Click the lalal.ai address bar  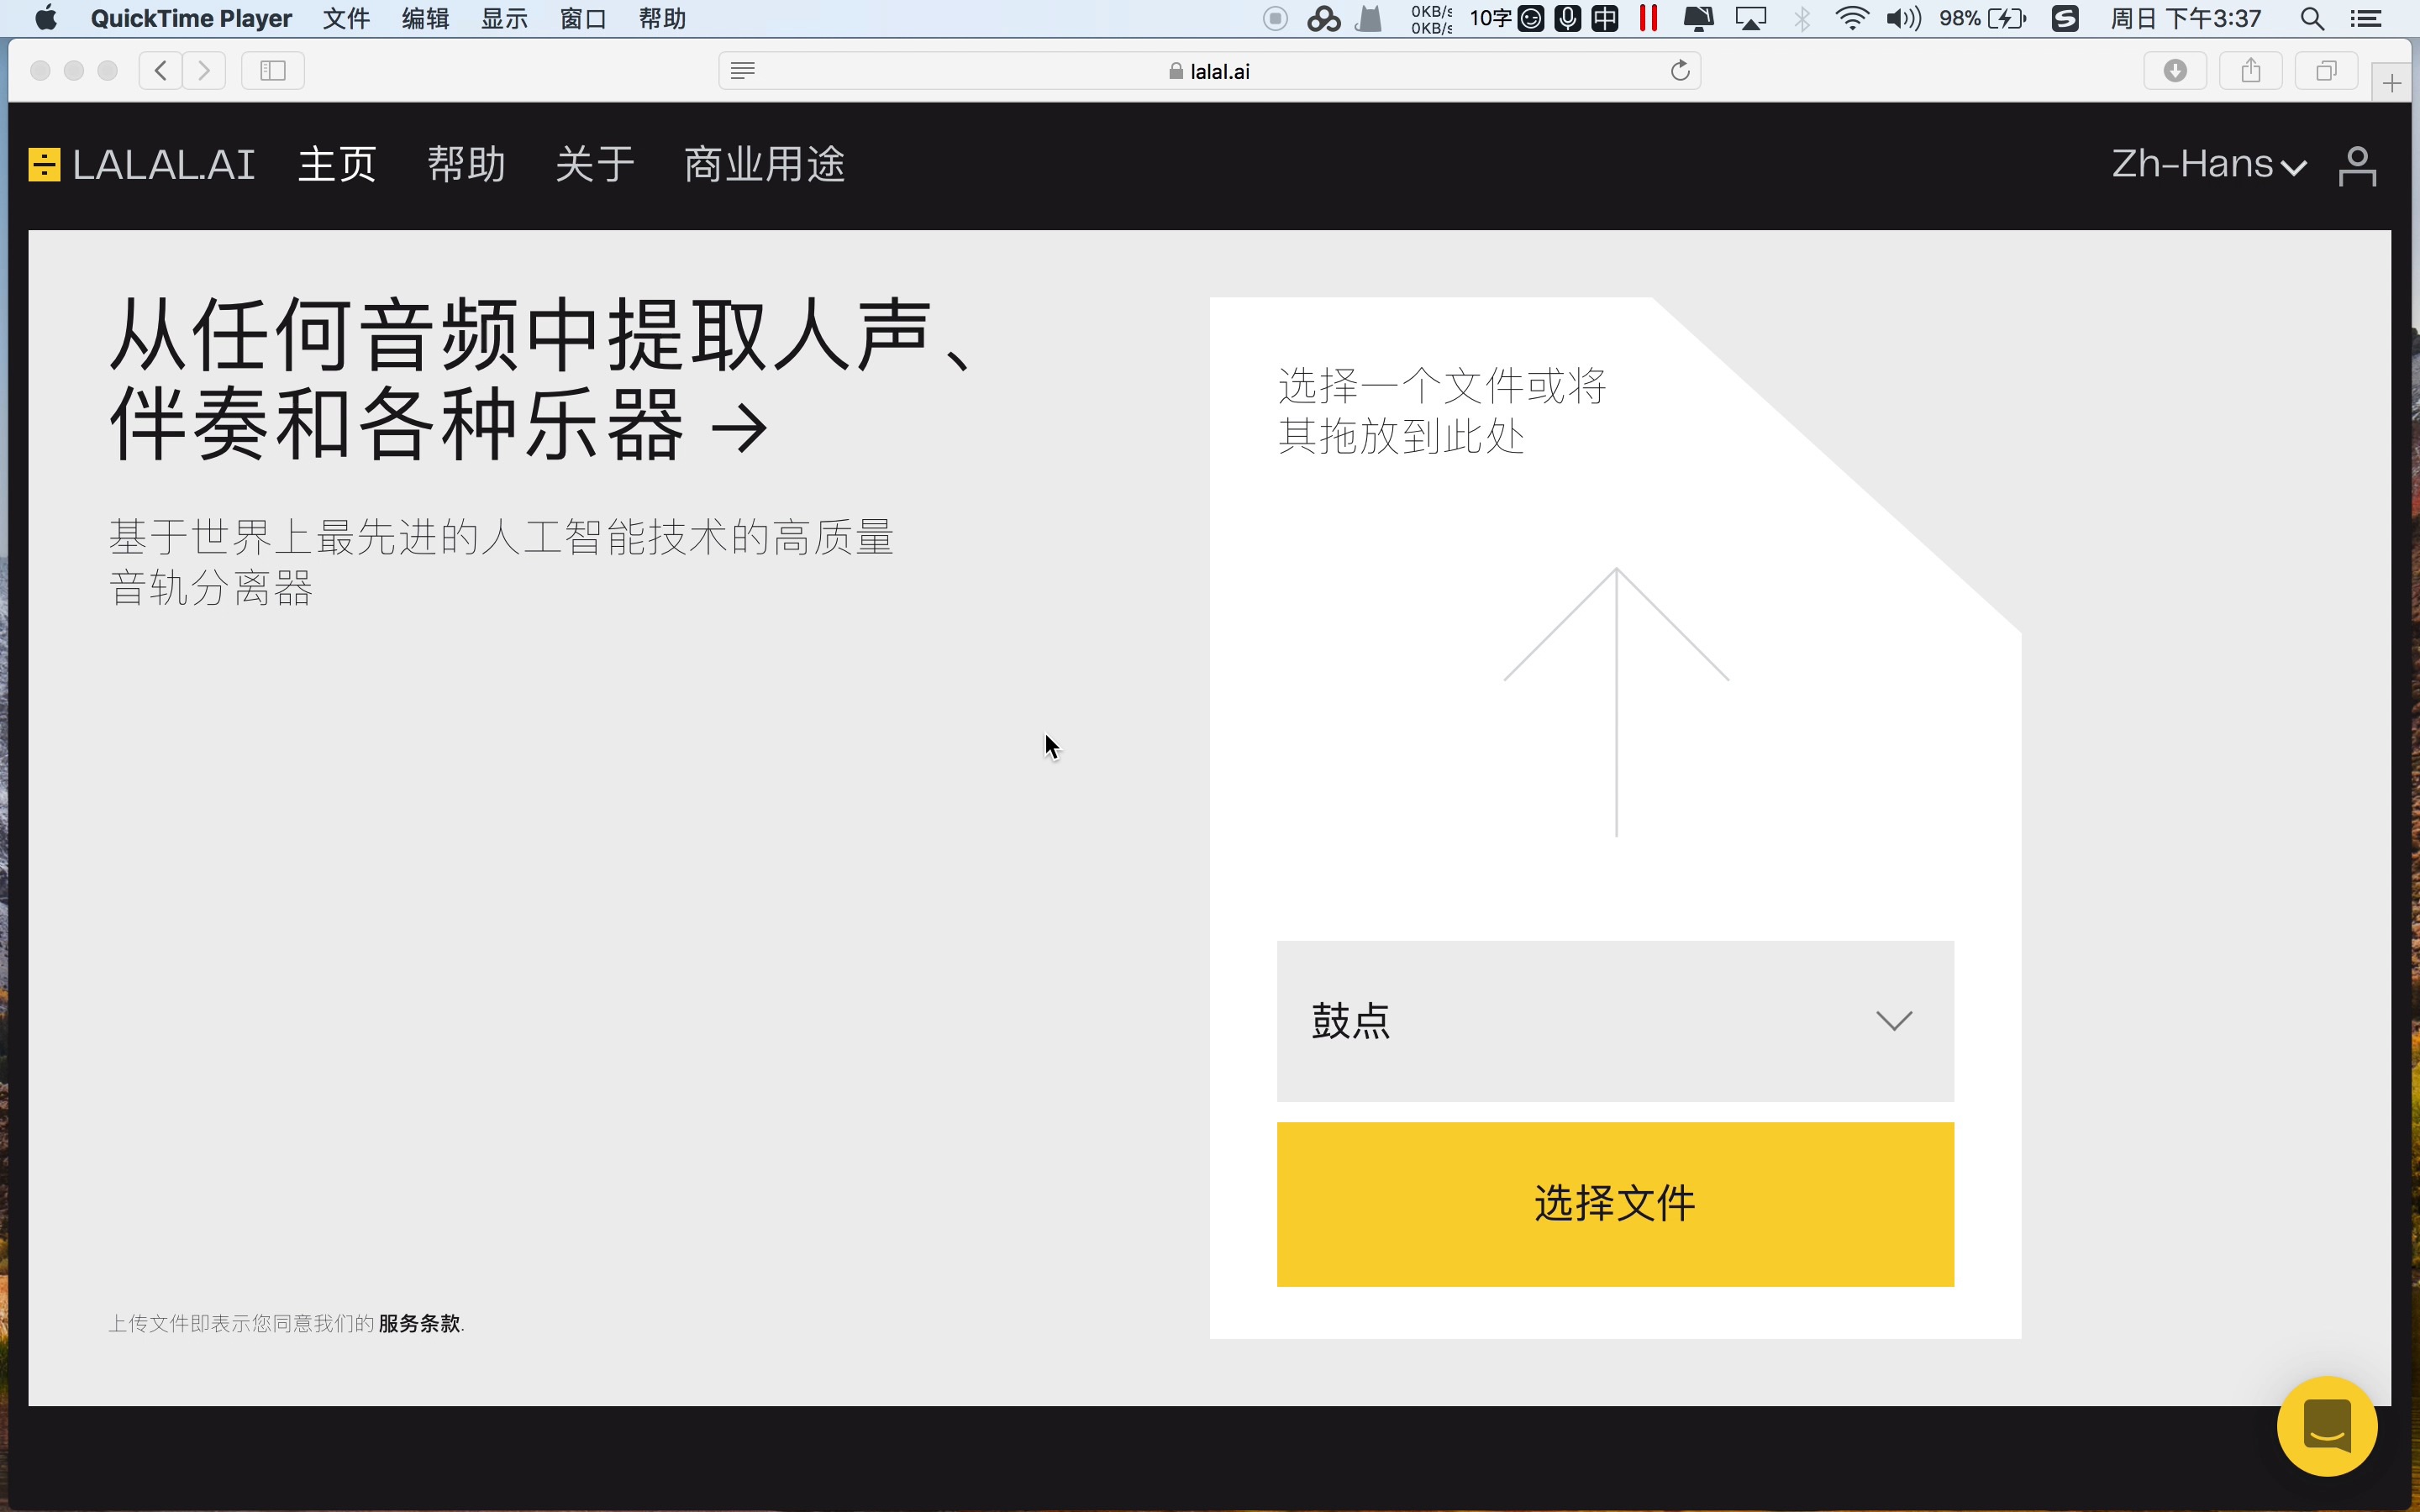click(x=1209, y=70)
